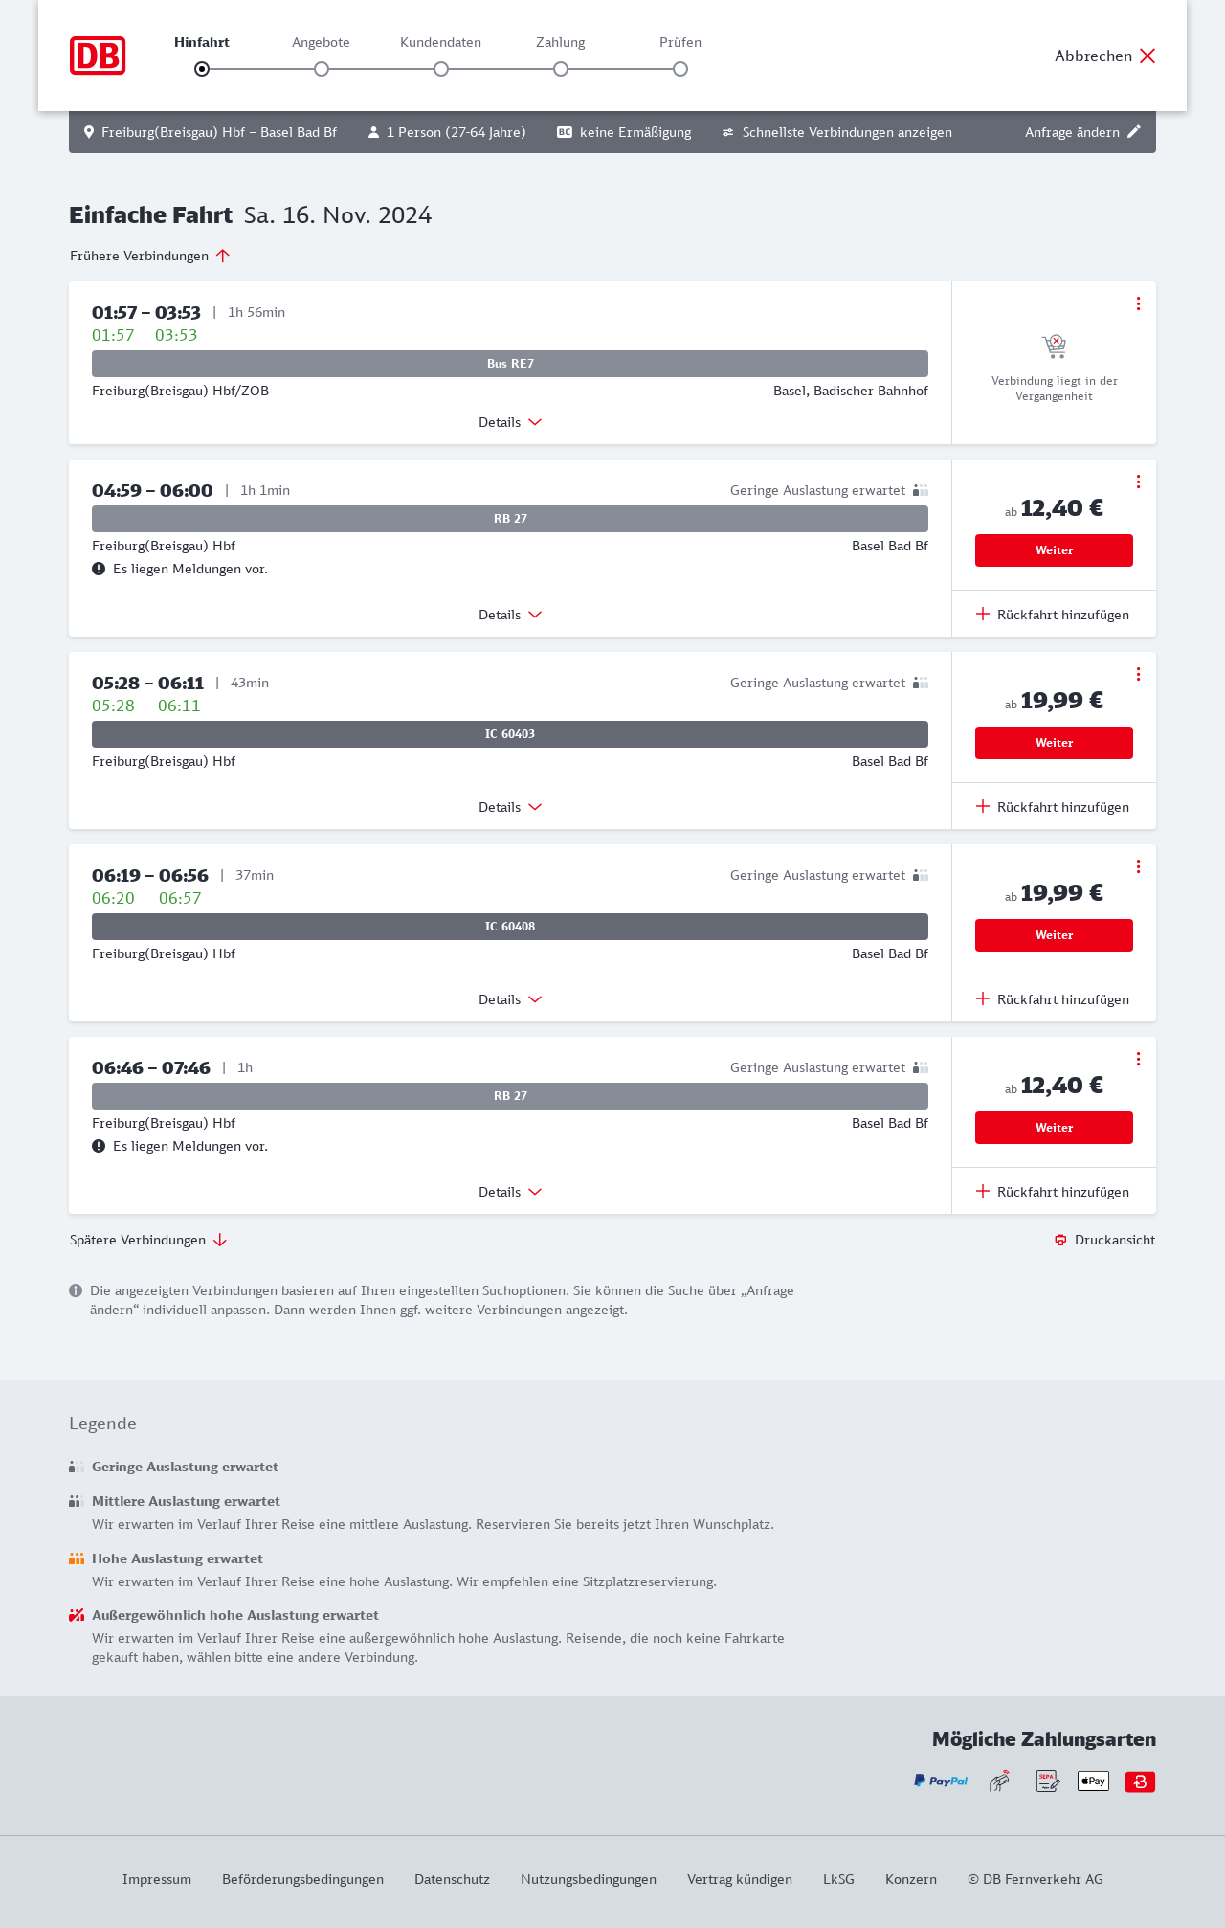Click the pencil icon next to Anfrage ändern
Image resolution: width=1225 pixels, height=1928 pixels.
[x=1134, y=132]
